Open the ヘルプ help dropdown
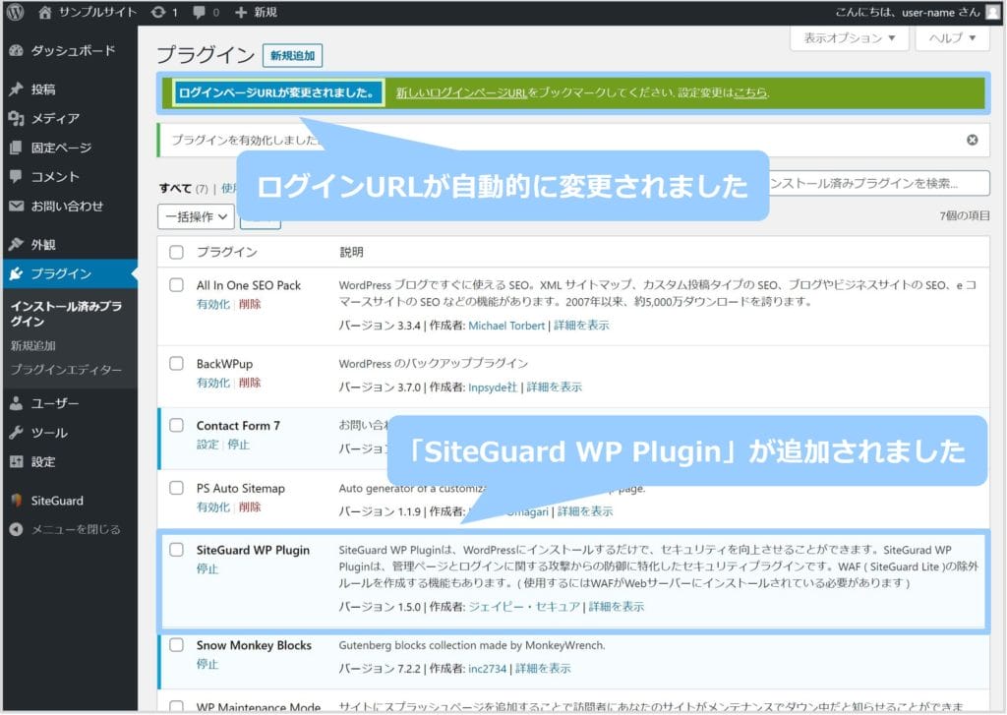Screen dimensions: 1007x715 (x=951, y=38)
